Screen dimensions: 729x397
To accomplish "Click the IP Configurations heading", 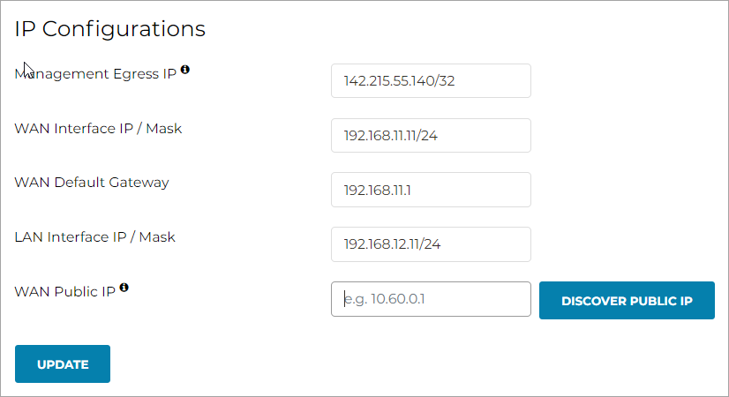I will coord(110,29).
